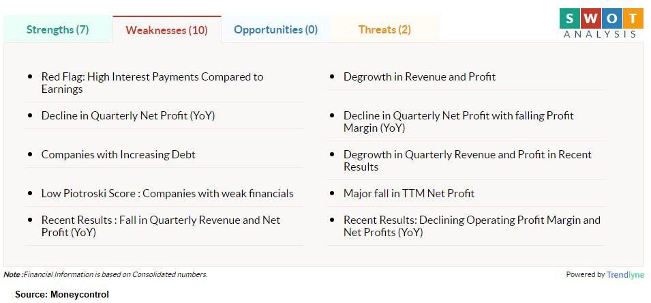Open Fall in Quarterly Revenue and Net Profit

[161, 226]
